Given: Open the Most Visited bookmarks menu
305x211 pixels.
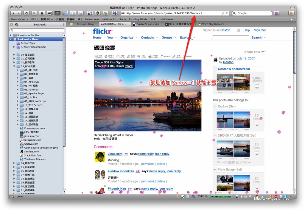Looking at the screenshot, I should click(x=19, y=19).
